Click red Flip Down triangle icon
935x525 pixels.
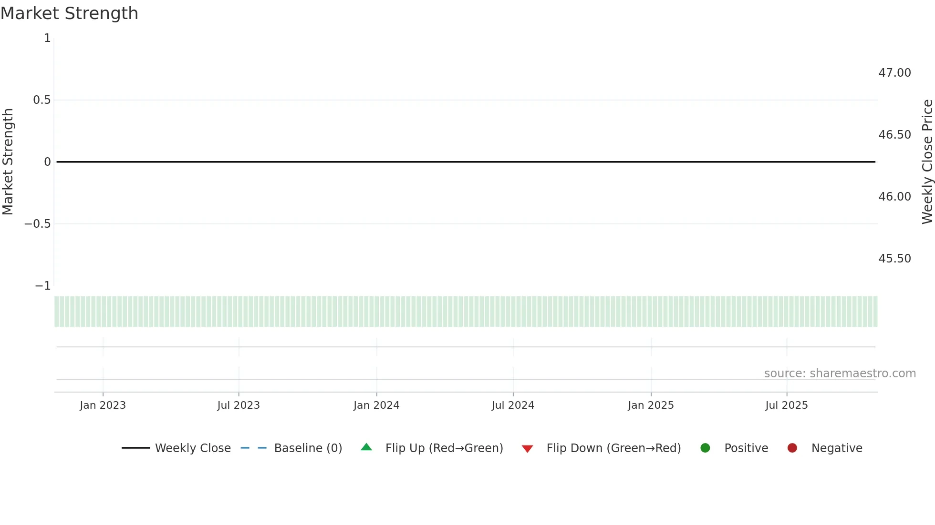click(527, 449)
